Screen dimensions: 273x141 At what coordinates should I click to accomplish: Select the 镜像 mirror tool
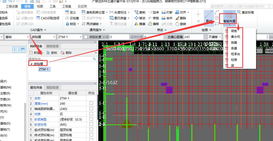140,24
